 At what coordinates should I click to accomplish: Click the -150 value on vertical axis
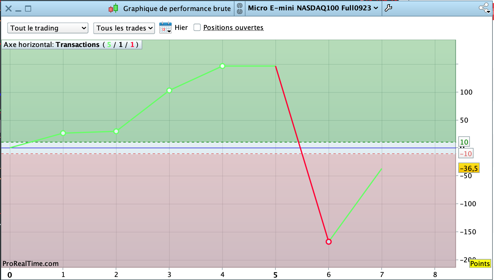coord(468,232)
